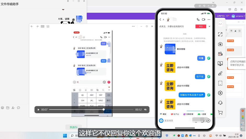Play the video in preview window
The image size is (246, 139).
38,110
